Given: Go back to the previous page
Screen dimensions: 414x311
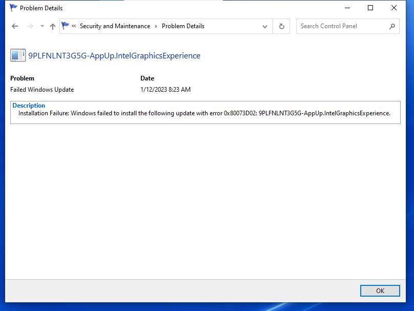Looking at the screenshot, I should pyautogui.click(x=15, y=26).
